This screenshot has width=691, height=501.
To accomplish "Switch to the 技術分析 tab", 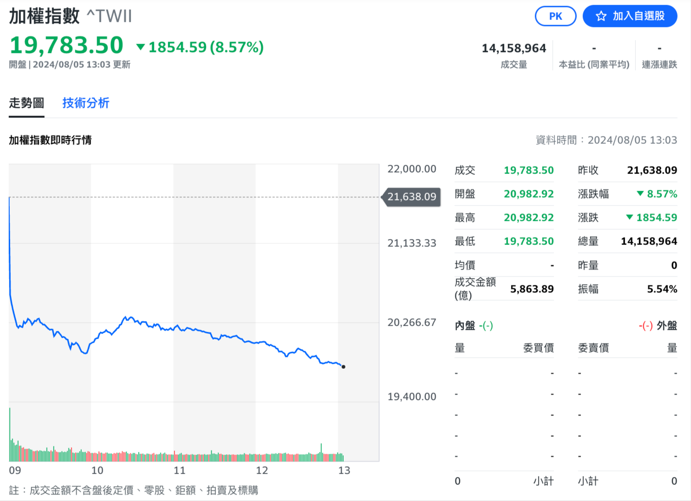I will 85,103.
